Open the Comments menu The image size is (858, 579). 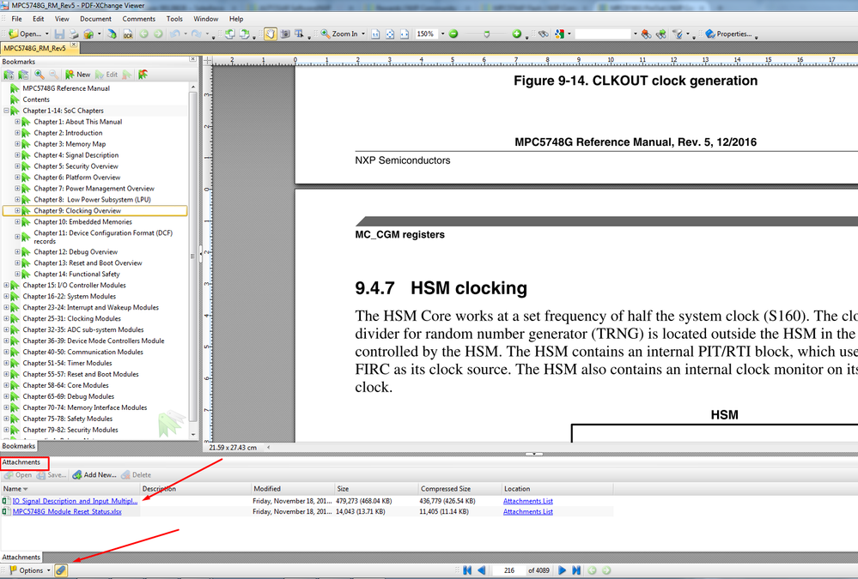pos(138,19)
